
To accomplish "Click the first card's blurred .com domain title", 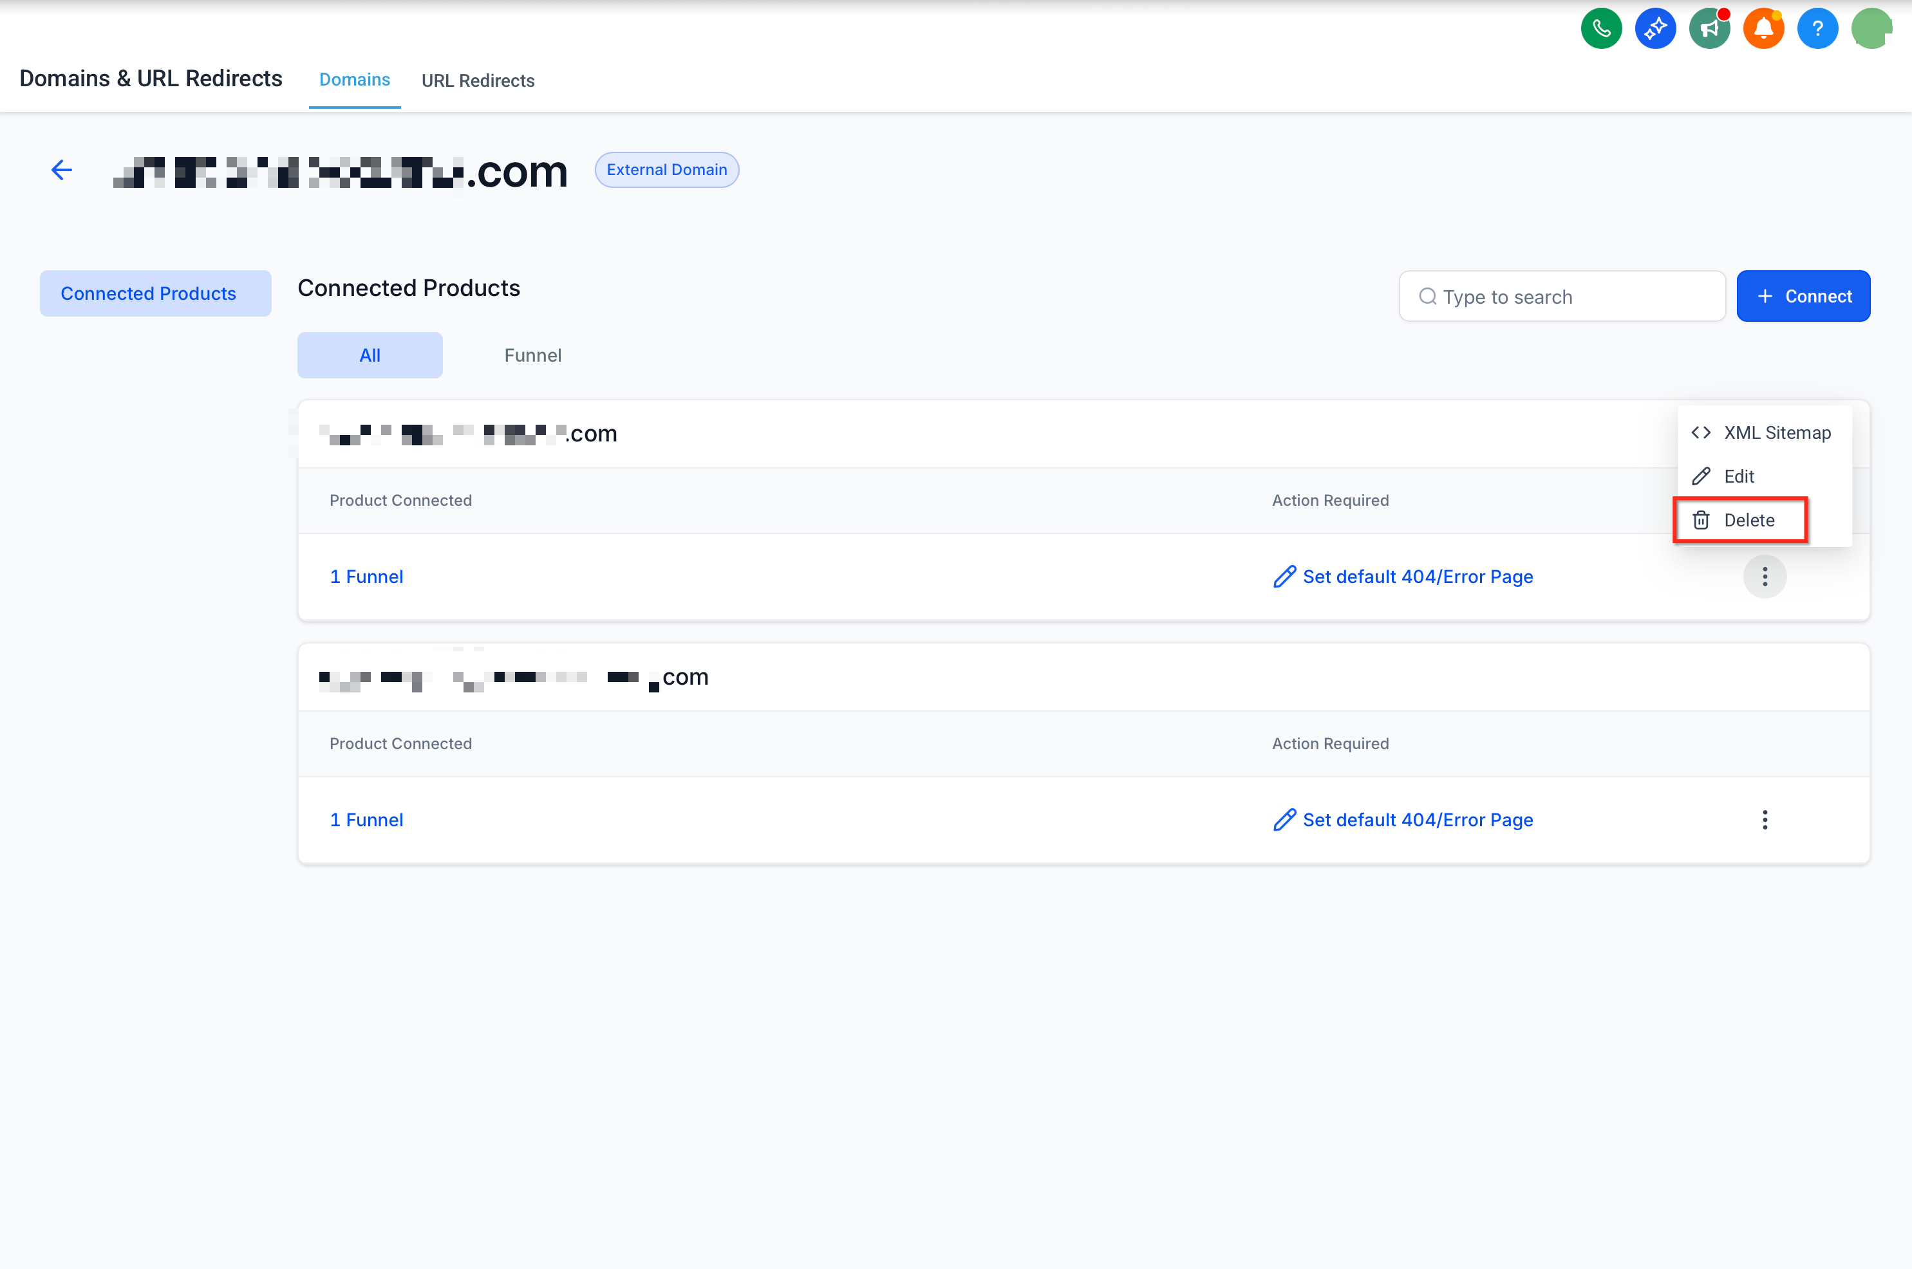I will click(468, 434).
